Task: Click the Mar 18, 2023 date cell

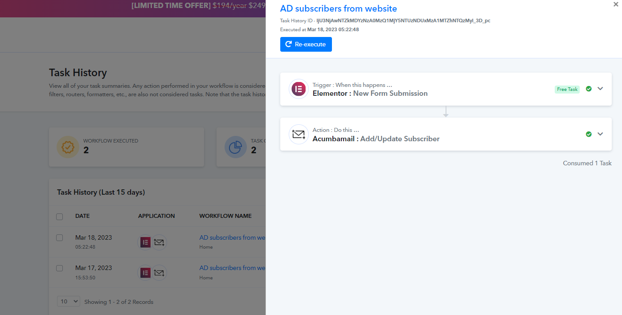Action: pos(94,237)
